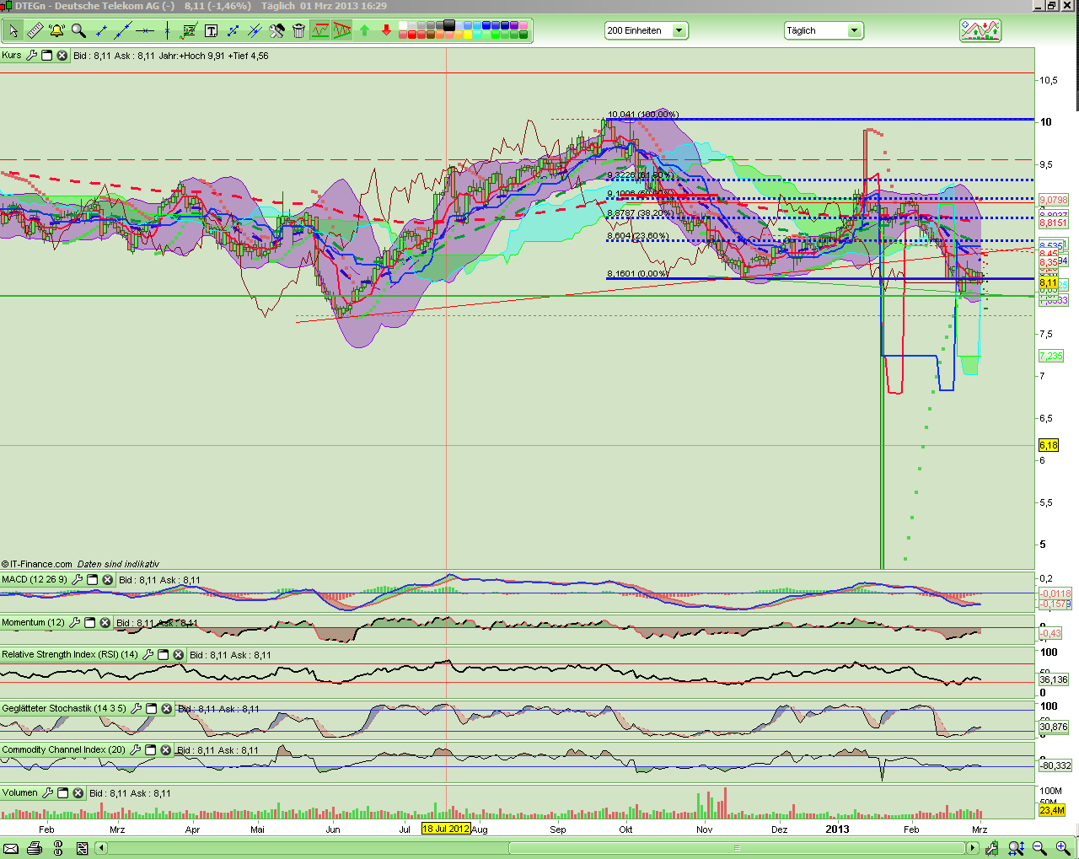The width and height of the screenshot is (1079, 859).
Task: Activate the magnifying glass zoom tool
Action: (x=78, y=31)
